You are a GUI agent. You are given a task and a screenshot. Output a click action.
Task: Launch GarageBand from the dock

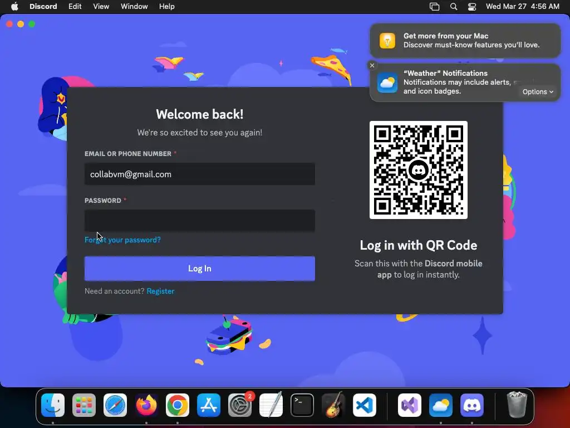pos(333,405)
